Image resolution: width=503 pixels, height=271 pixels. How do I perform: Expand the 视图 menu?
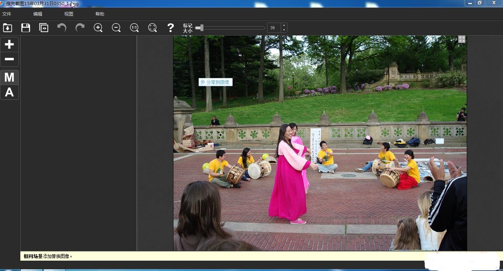coord(69,14)
